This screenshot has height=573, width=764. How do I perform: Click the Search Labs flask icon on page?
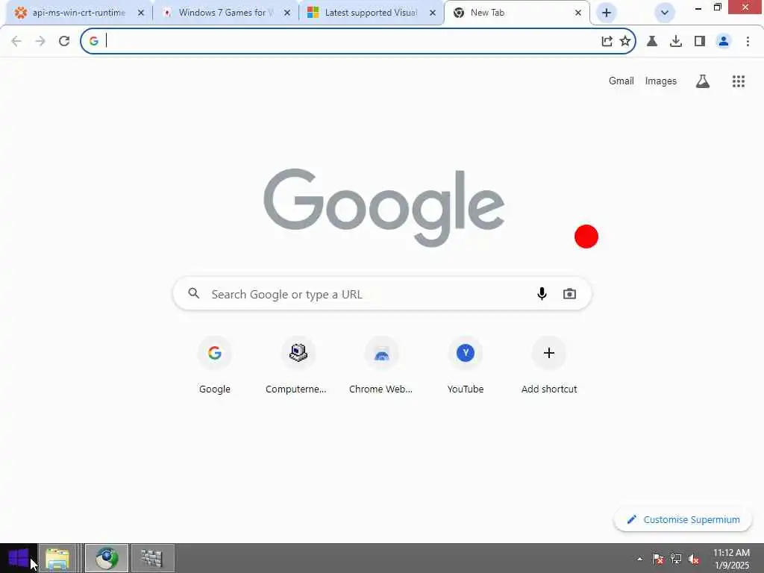coord(703,81)
